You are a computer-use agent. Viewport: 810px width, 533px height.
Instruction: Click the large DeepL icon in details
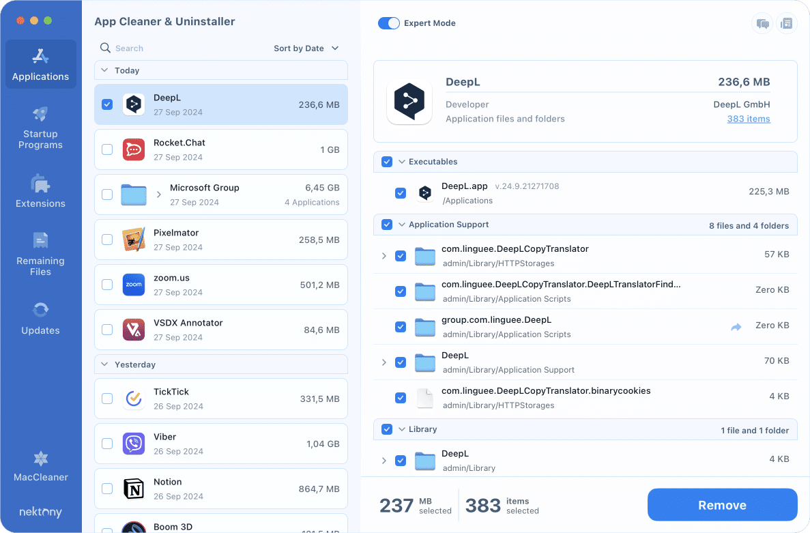(x=409, y=101)
